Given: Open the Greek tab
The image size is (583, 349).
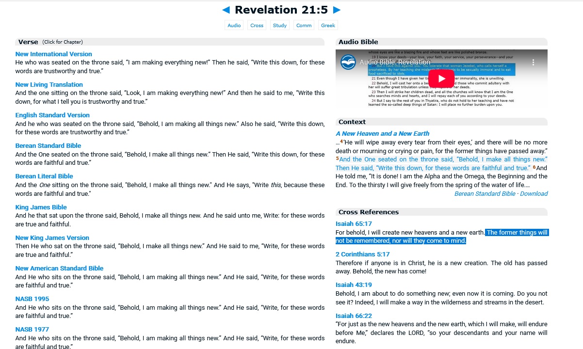Looking at the screenshot, I should [x=328, y=25].
